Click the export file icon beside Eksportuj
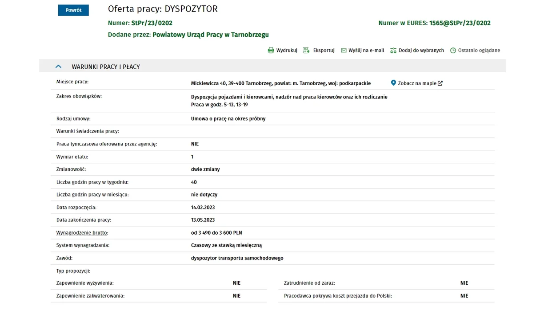This screenshot has height=318, width=560. [x=306, y=51]
